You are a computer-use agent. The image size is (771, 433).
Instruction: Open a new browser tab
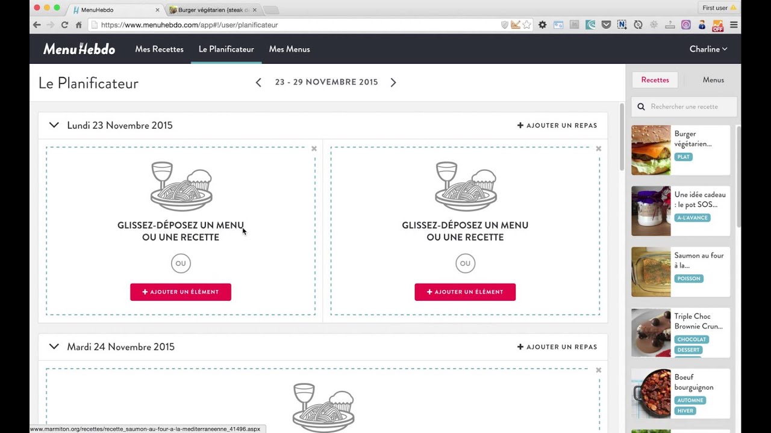[270, 10]
